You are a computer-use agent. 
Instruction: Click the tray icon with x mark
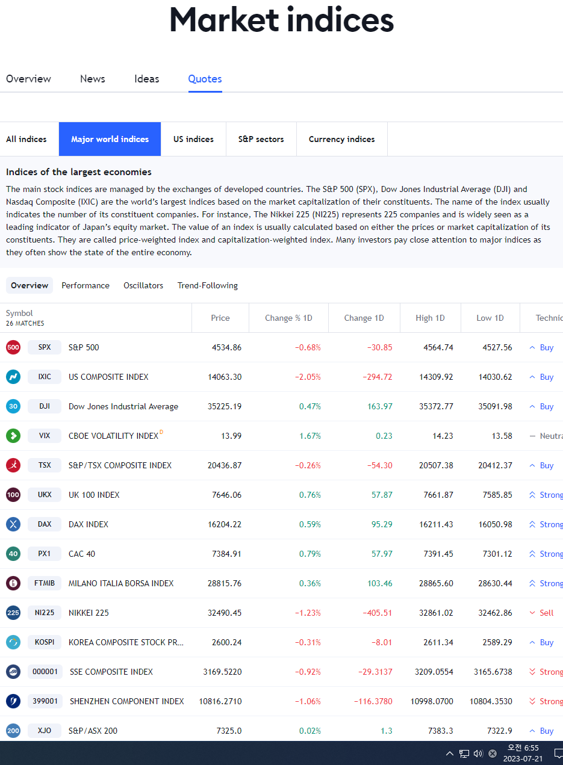coord(493,754)
